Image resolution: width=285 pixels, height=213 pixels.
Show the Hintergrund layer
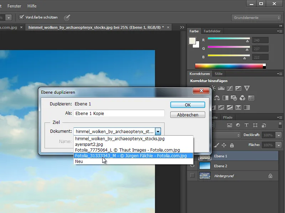pyautogui.click(x=192, y=175)
